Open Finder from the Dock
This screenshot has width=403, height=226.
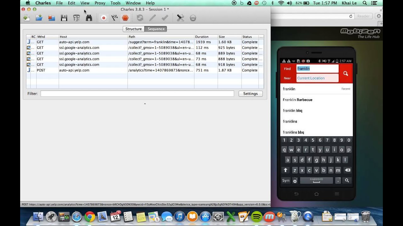[38, 217]
